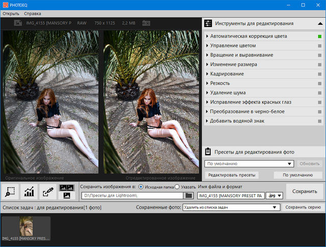Image resolution: width=326 pixels, height=247 pixels.
Task: Switch to single image view
Action: coord(66,196)
